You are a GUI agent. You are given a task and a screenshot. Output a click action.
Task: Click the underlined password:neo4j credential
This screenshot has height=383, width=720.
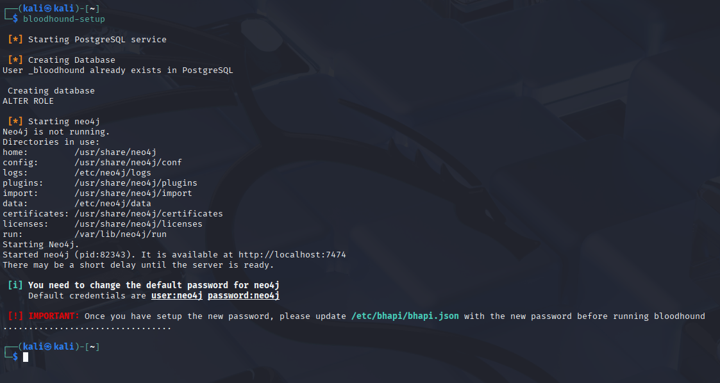tap(244, 295)
